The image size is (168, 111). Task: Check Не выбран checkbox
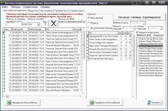[138, 58]
